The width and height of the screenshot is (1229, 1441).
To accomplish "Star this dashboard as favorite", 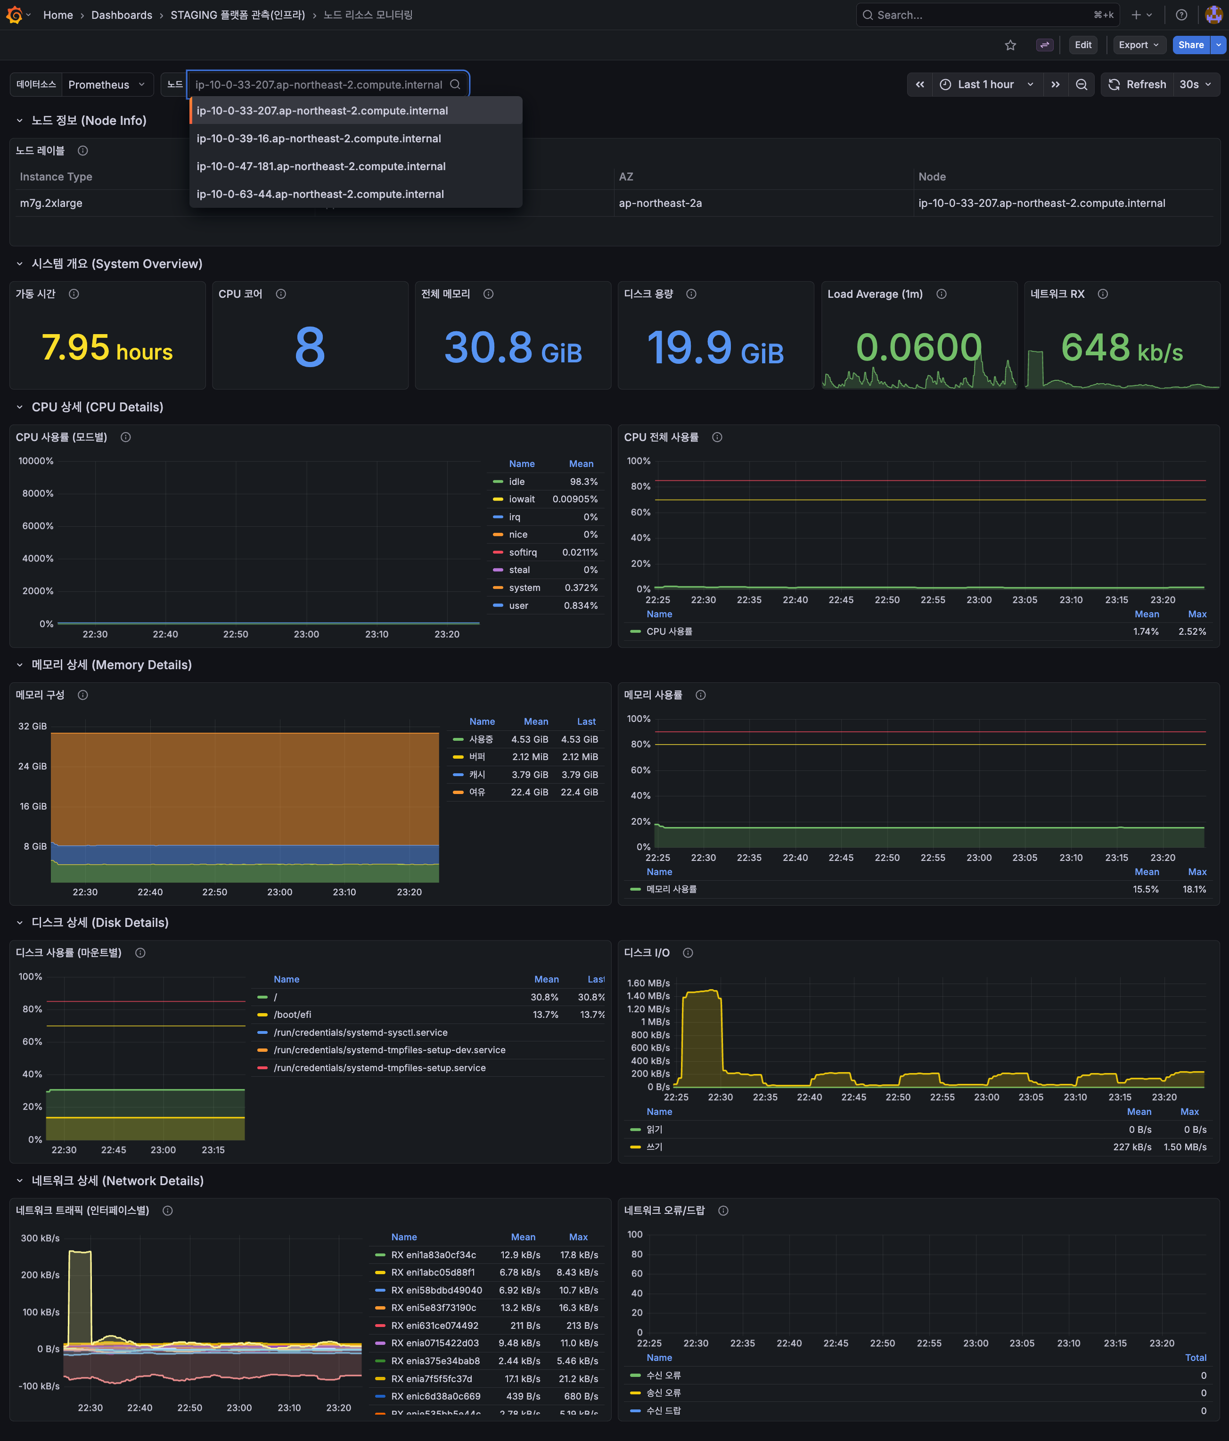I will 1011,45.
